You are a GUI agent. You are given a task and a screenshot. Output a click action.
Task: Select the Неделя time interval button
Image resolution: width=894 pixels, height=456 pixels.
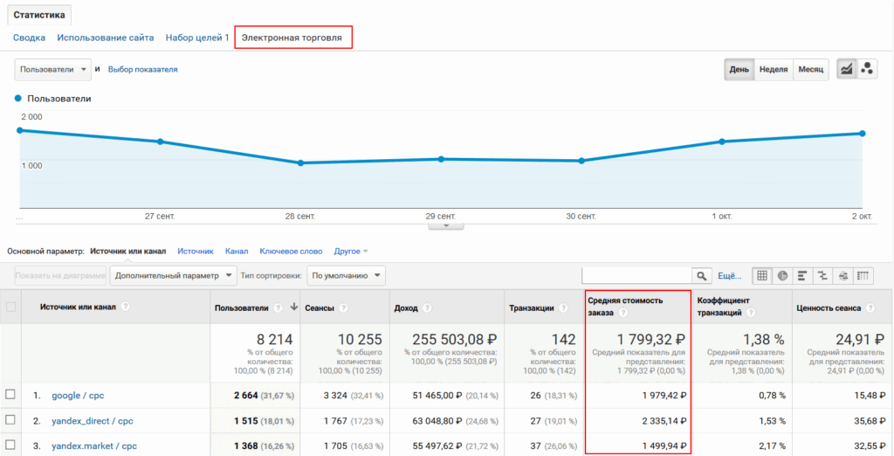pos(774,69)
